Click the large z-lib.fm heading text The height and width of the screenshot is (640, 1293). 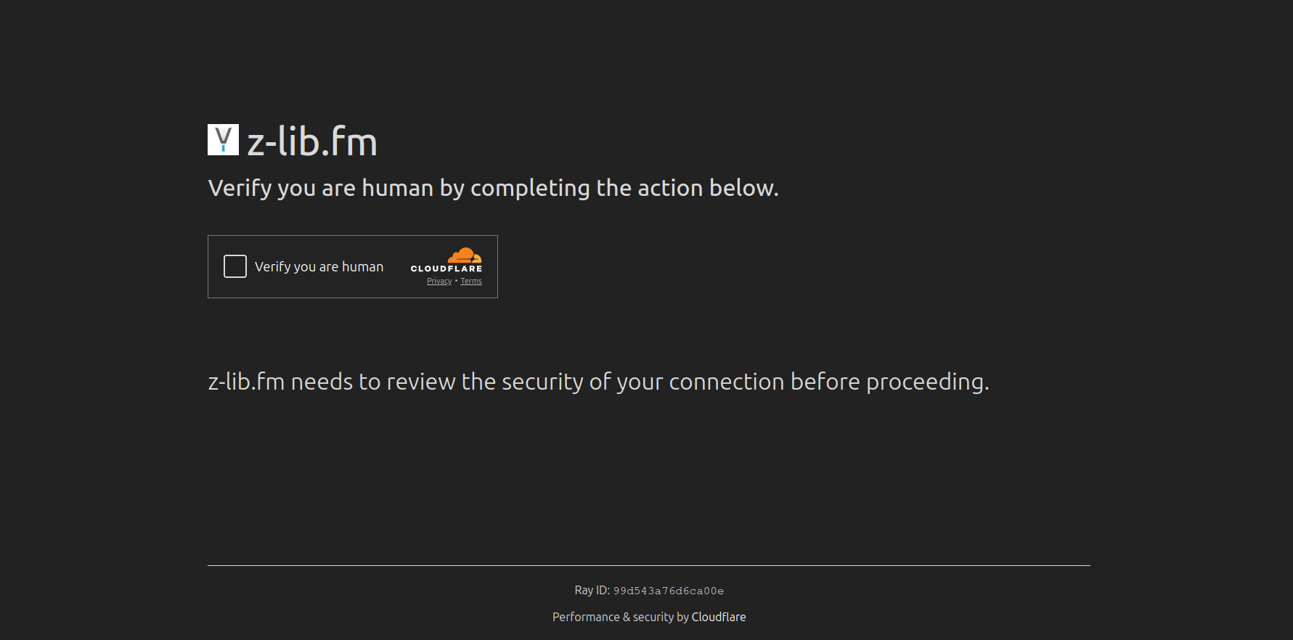point(312,141)
